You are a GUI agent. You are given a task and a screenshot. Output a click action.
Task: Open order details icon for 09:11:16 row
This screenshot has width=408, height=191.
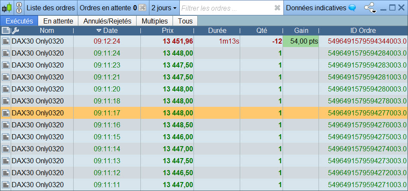(6, 125)
